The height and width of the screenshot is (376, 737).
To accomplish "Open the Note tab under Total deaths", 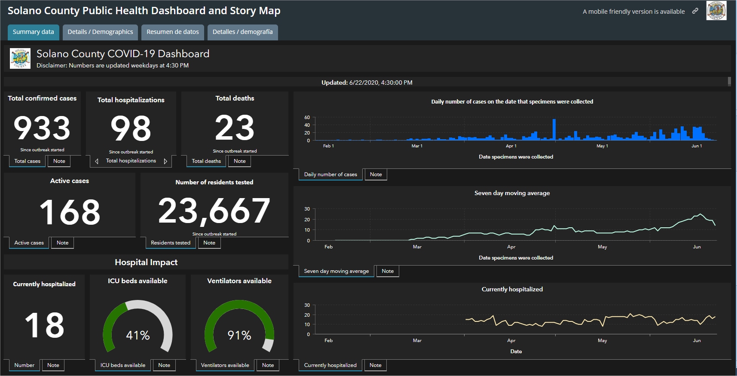I will (x=239, y=161).
